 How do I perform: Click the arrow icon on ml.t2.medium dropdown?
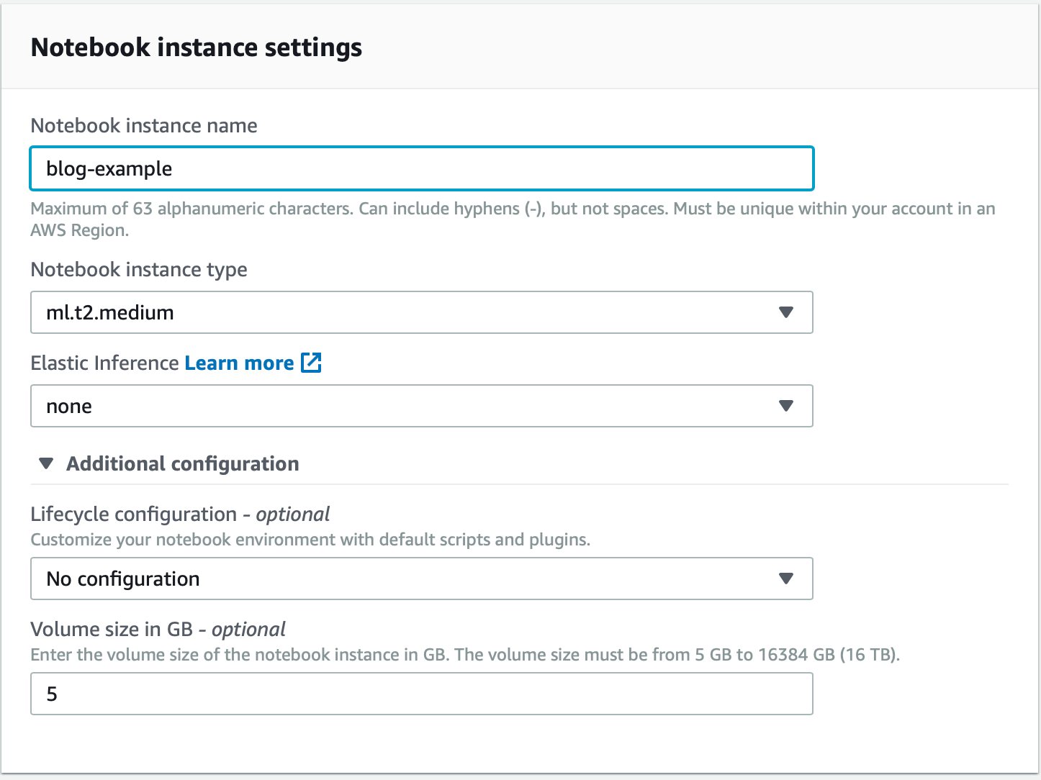(786, 312)
